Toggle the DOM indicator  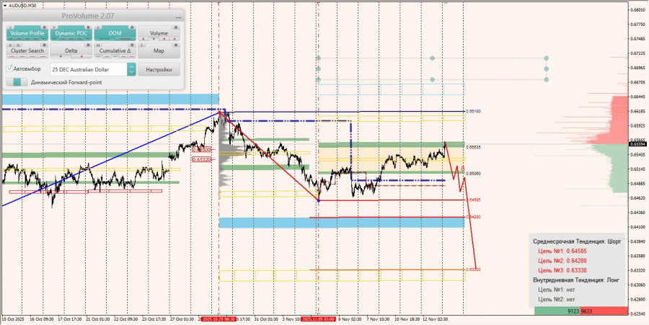pyautogui.click(x=115, y=33)
